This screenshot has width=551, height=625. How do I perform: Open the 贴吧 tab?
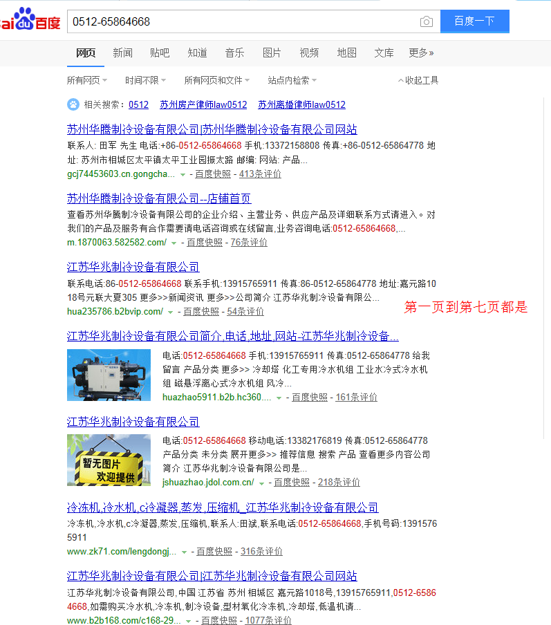tap(160, 53)
